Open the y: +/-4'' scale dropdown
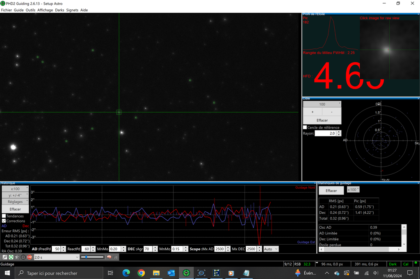This screenshot has width=420, height=279. (x=15, y=195)
